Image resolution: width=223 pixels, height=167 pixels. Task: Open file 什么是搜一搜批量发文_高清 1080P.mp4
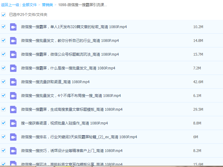[68, 68]
